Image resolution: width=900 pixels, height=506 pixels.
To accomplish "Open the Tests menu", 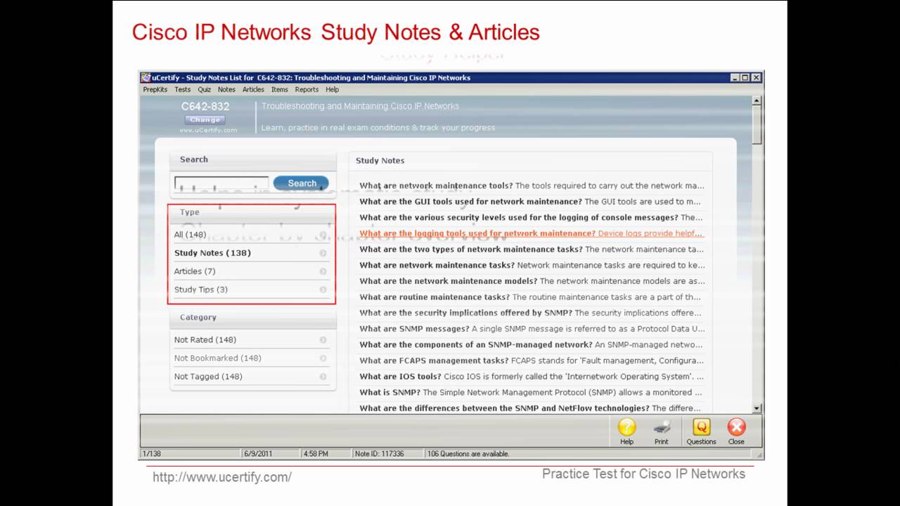I will pyautogui.click(x=182, y=89).
